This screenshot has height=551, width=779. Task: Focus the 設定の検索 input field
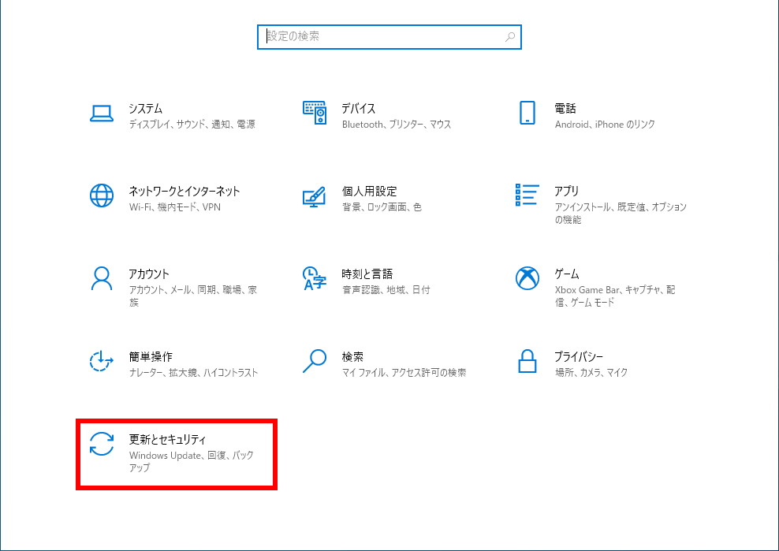tap(389, 37)
